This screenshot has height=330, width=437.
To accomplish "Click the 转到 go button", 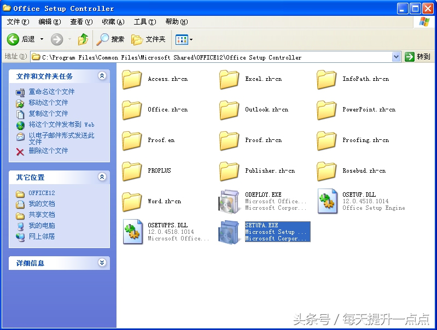I will (x=417, y=57).
